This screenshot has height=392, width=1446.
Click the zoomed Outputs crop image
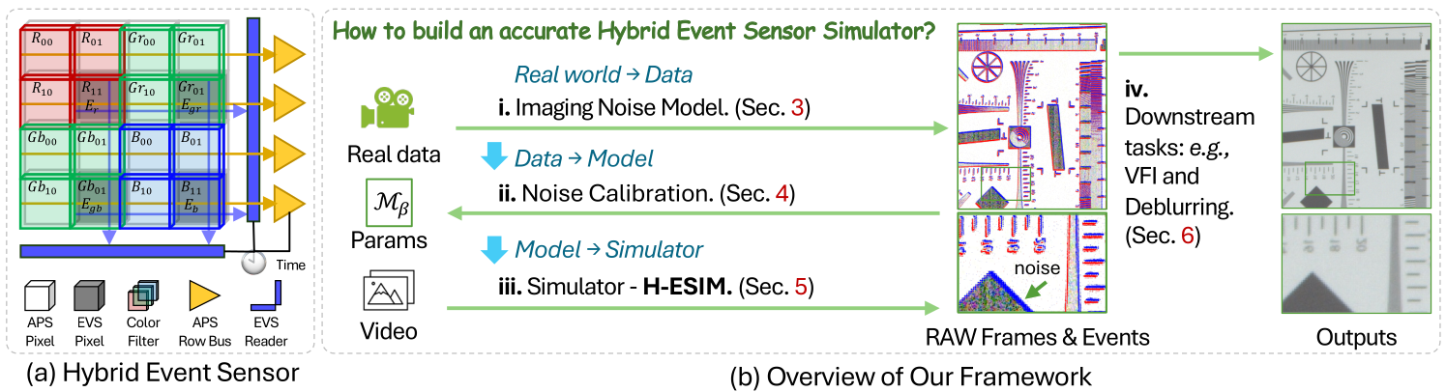coord(1356,264)
